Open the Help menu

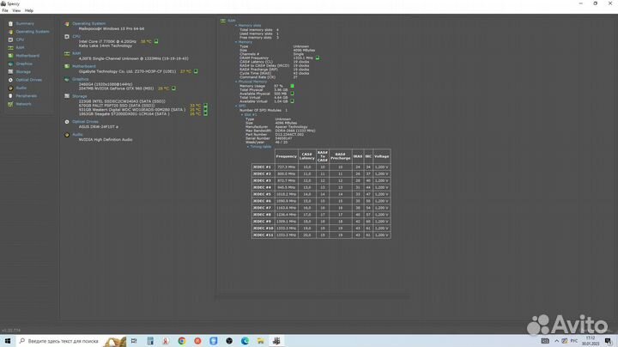(x=29, y=10)
